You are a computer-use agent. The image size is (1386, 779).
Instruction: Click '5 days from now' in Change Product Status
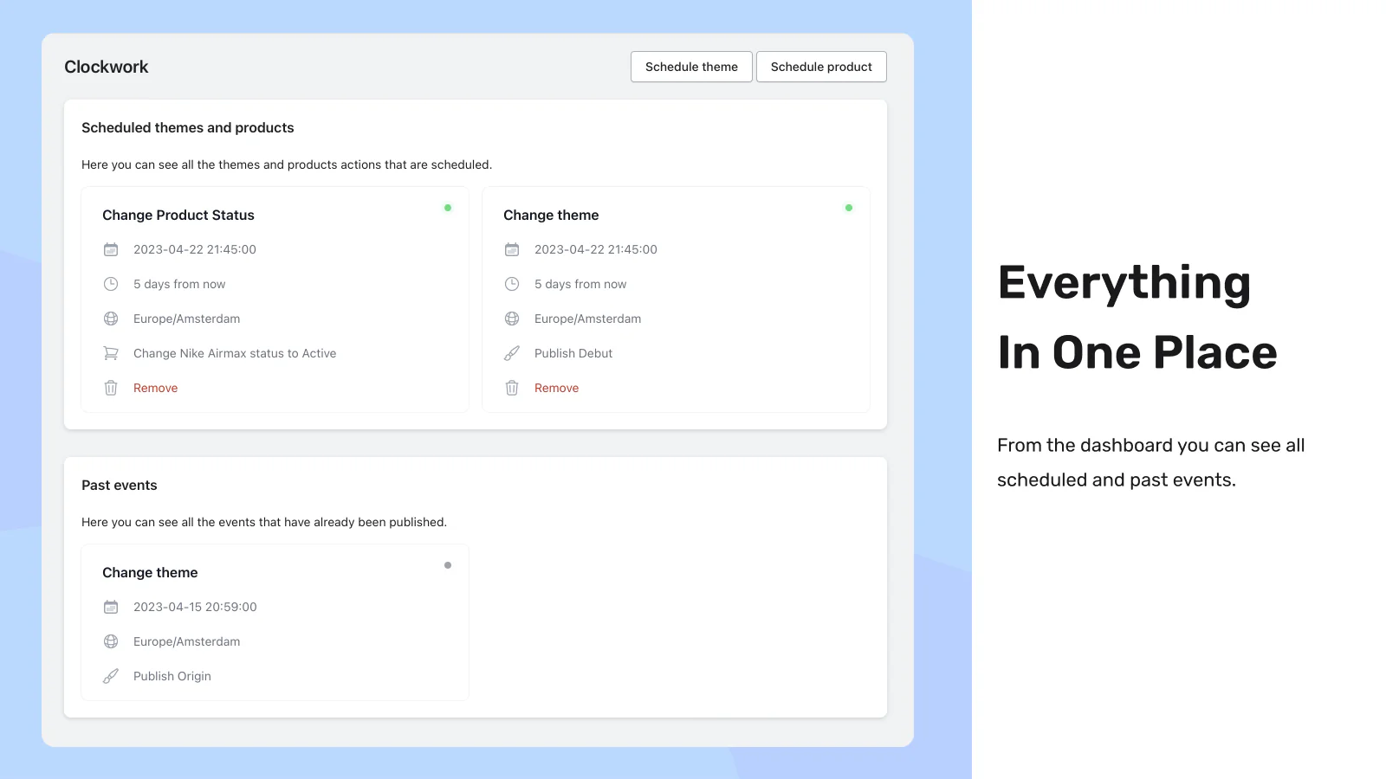179,284
